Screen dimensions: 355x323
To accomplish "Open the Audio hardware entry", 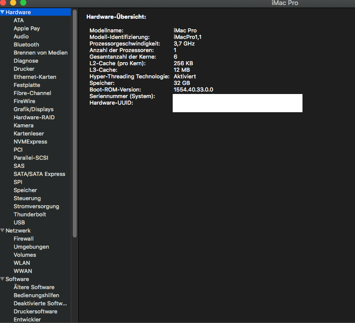I will point(21,36).
